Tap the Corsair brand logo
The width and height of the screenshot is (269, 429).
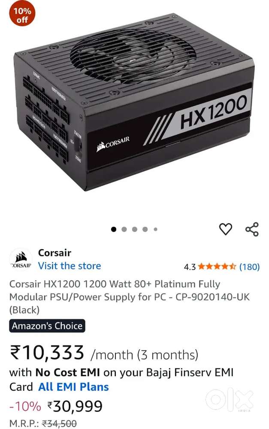pyautogui.click(x=21, y=260)
